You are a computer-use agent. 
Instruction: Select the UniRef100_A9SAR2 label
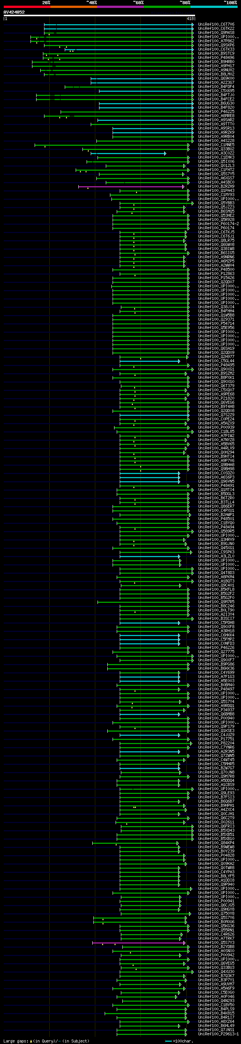click(x=216, y=120)
